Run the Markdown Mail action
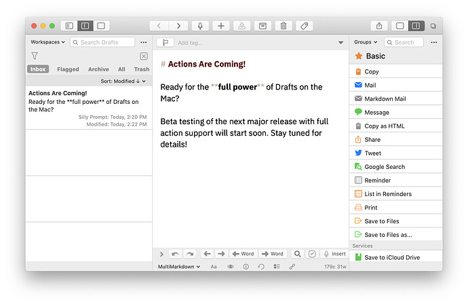 point(396,99)
